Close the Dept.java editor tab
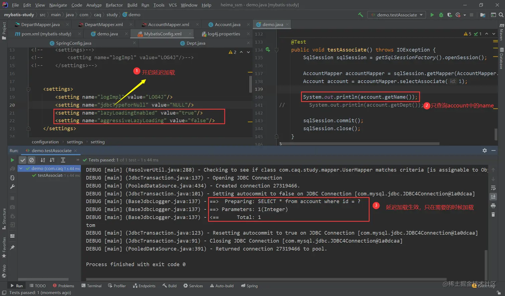This screenshot has width=505, height=296. point(248,43)
